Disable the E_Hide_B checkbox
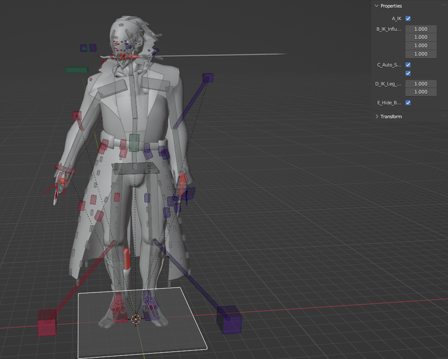This screenshot has width=448, height=359. tap(408, 103)
